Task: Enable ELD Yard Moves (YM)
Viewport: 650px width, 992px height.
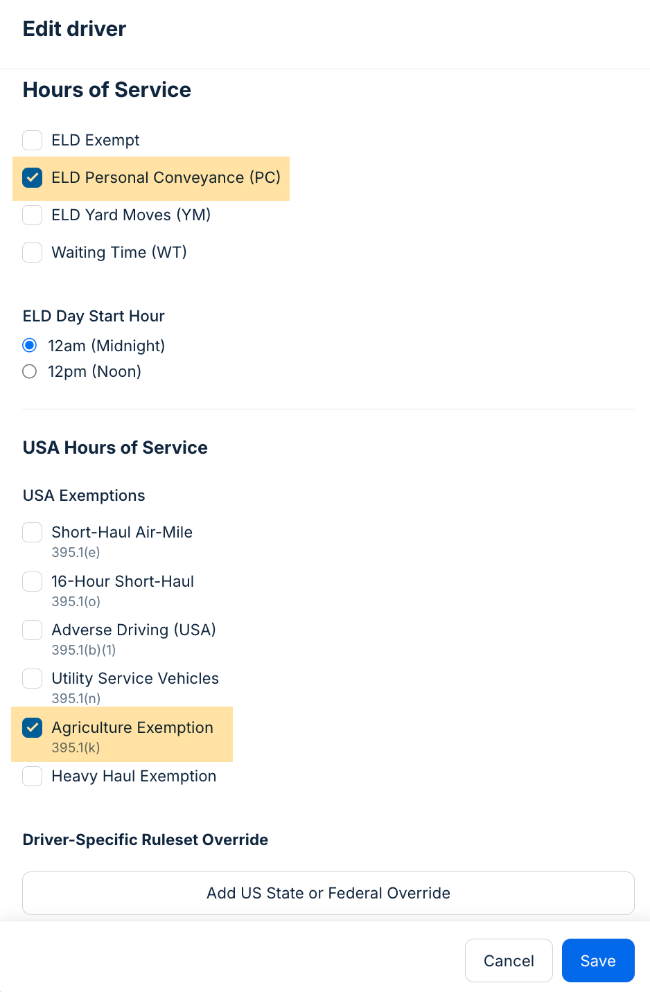Action: point(33,215)
